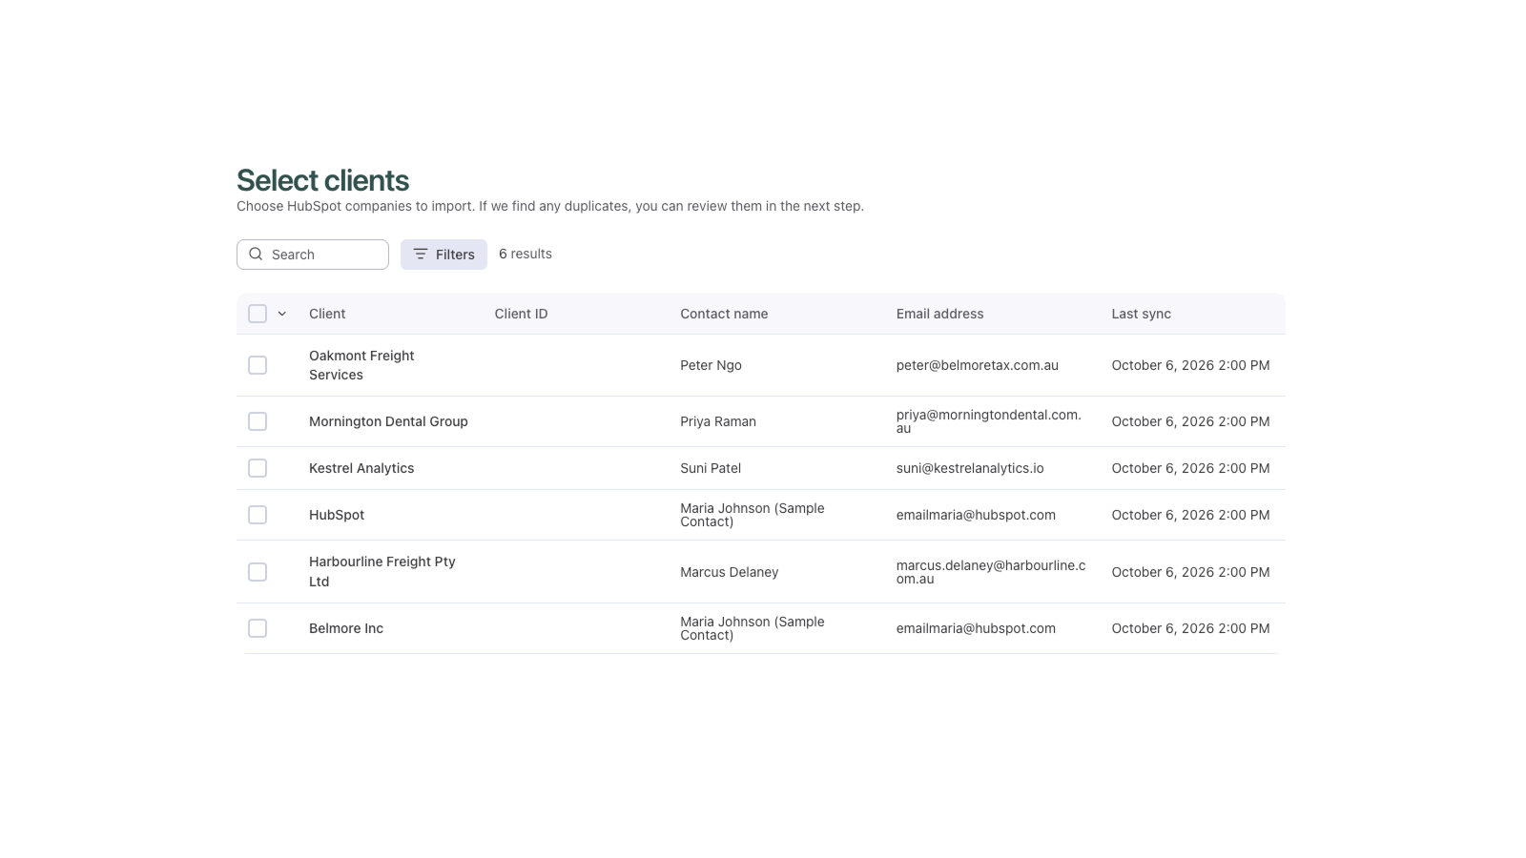Click contact name Priya Raman
The image size is (1526, 858).
[x=718, y=421]
